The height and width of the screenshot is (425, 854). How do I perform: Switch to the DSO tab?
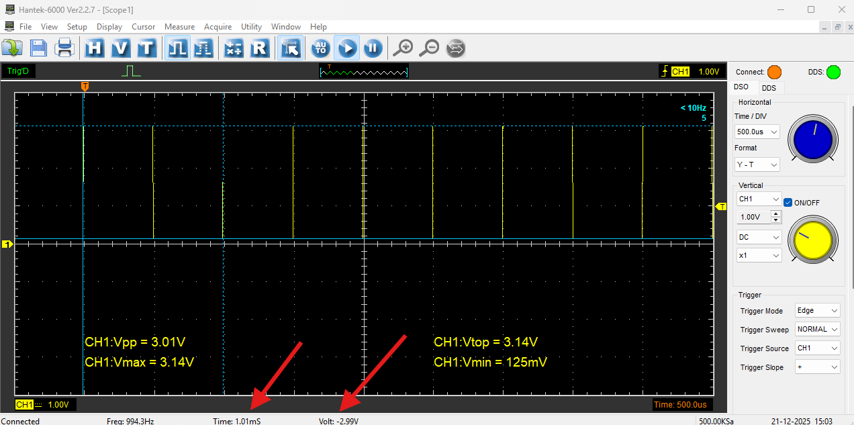(741, 87)
